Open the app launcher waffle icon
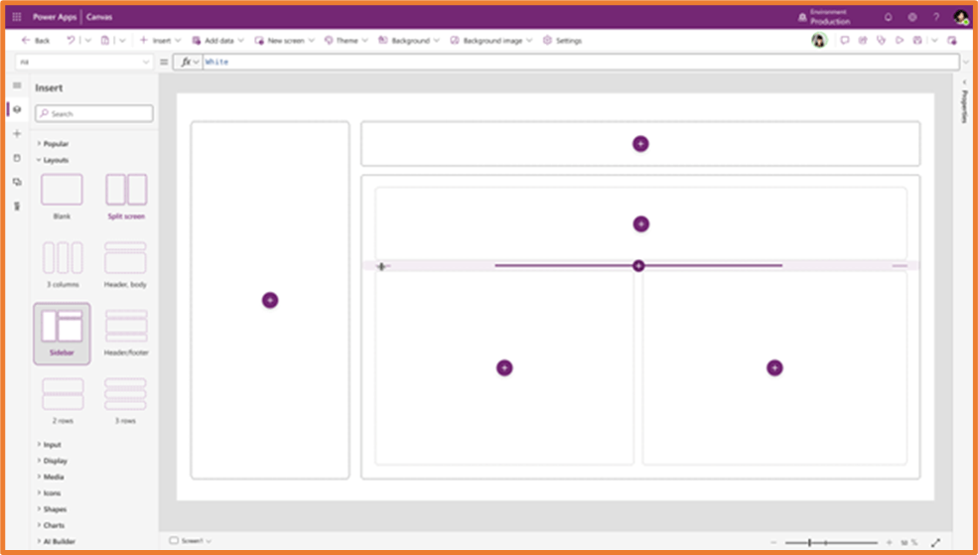978x555 pixels. click(x=17, y=17)
